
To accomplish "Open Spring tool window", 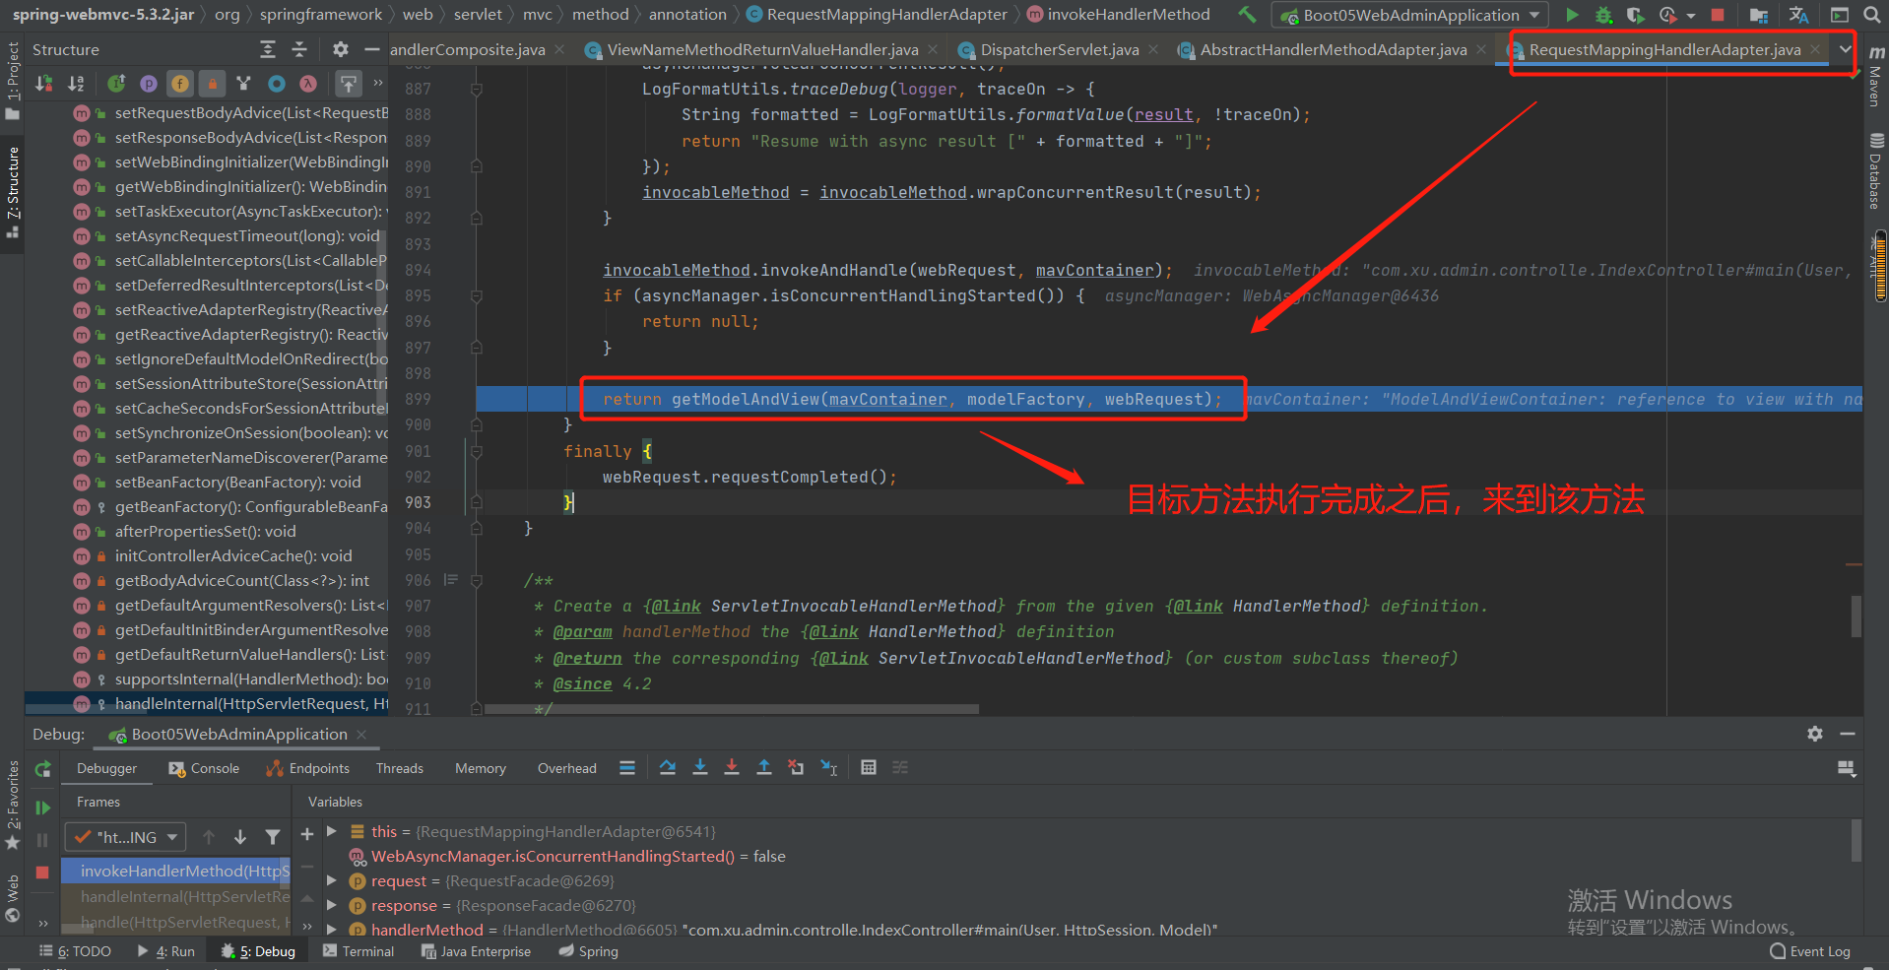I will point(588,951).
